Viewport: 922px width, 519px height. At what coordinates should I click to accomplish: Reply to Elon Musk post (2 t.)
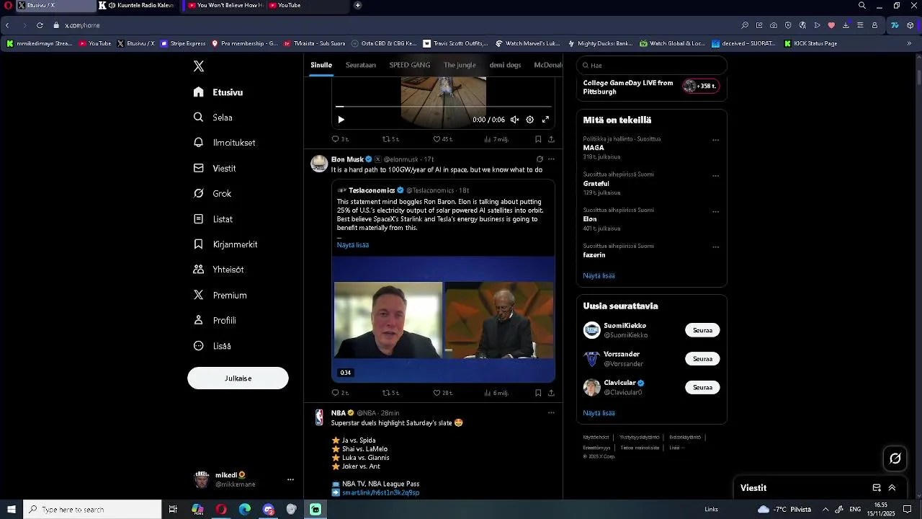340,393
